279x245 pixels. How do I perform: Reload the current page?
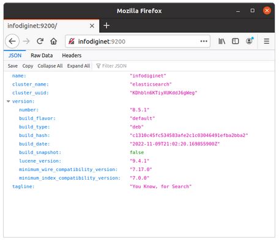40,42
